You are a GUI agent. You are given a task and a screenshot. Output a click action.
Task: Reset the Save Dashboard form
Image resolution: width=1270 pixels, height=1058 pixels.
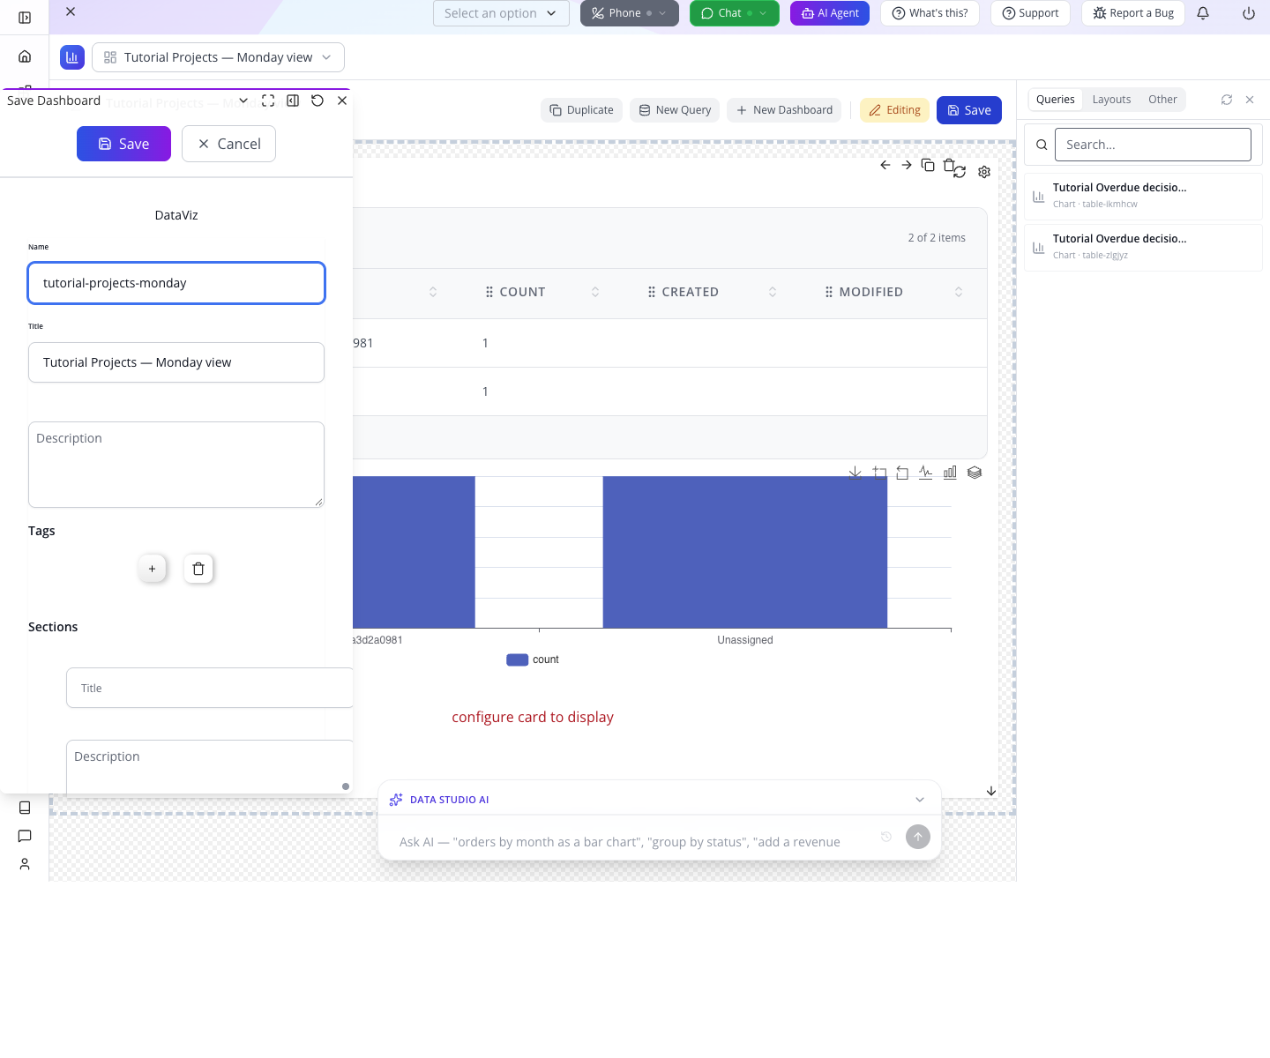(x=317, y=101)
